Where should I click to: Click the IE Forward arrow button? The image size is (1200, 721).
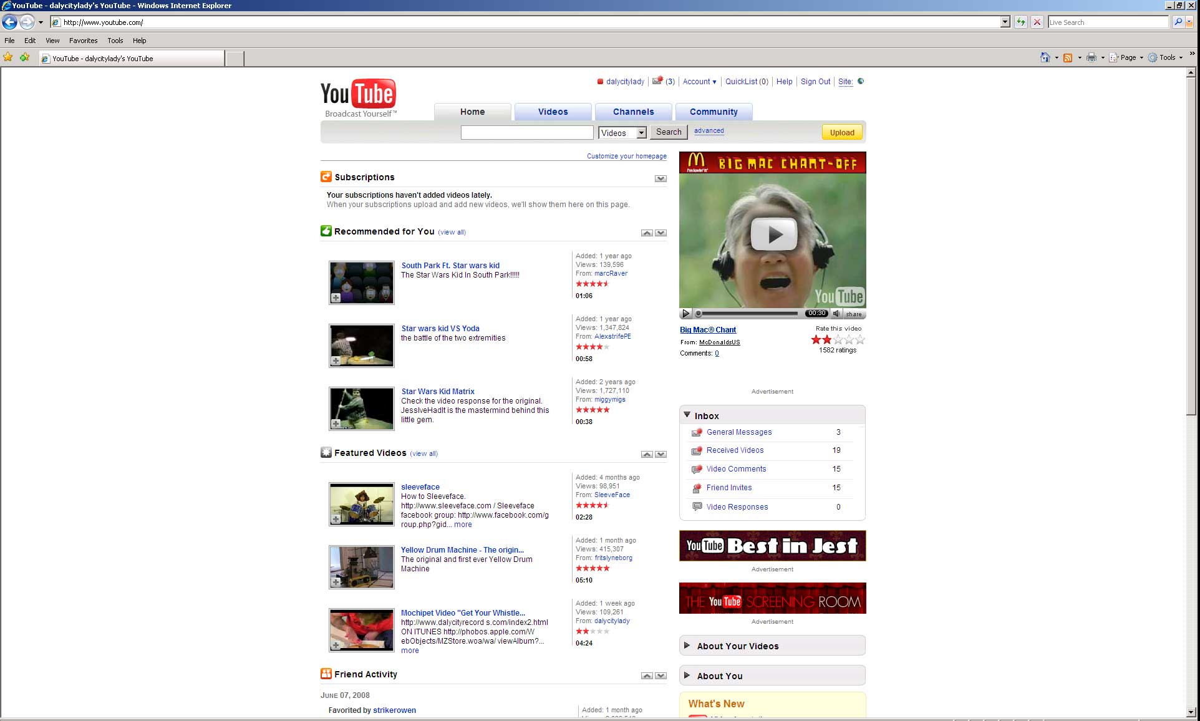[26, 22]
